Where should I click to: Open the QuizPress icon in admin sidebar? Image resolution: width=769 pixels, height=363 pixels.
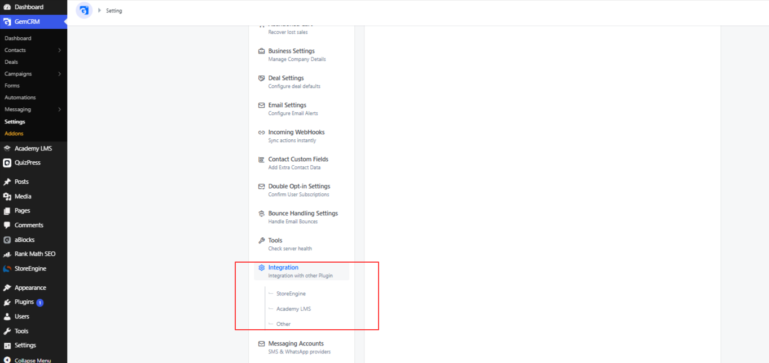click(7, 163)
